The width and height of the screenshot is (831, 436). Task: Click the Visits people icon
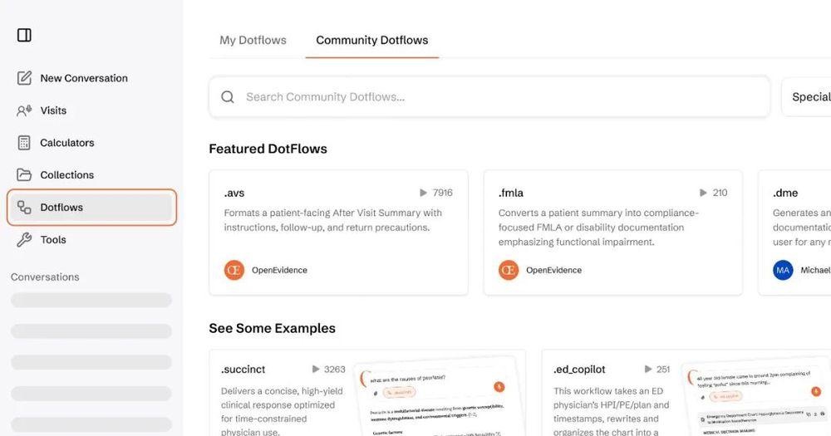click(24, 110)
